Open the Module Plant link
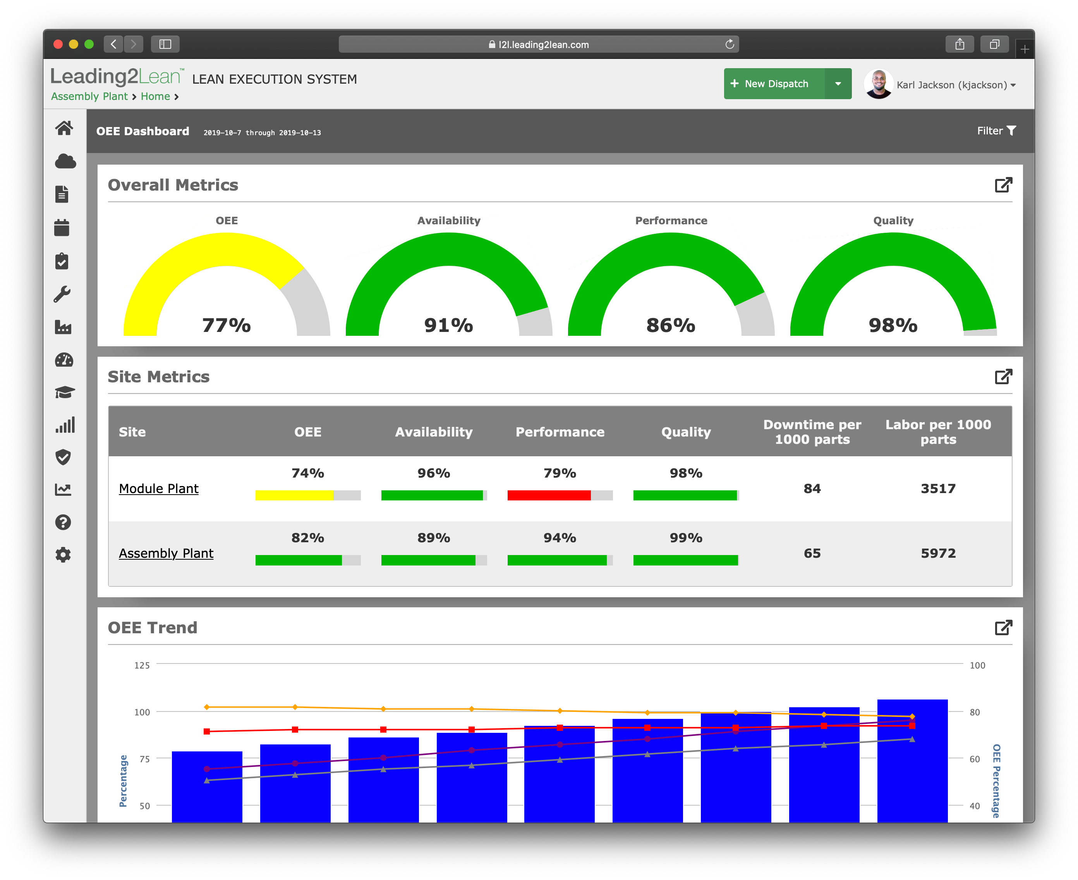 (159, 489)
